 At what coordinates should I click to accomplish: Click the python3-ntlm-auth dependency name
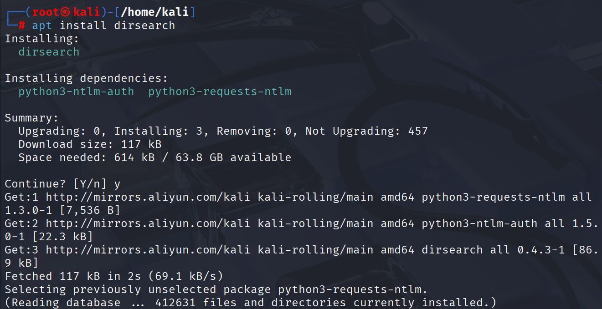tap(76, 91)
